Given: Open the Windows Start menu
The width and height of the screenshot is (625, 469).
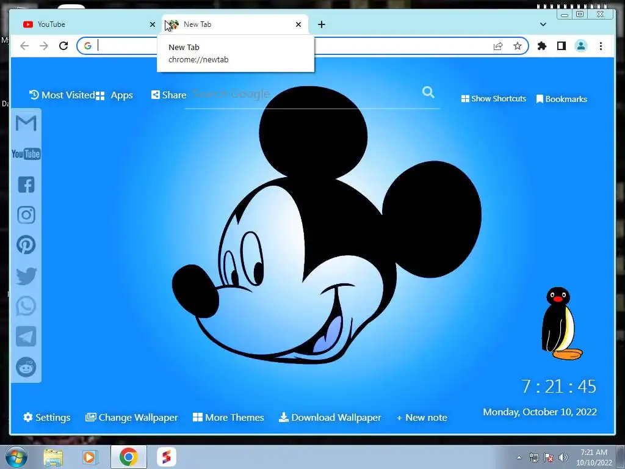Looking at the screenshot, I should click(x=16, y=457).
